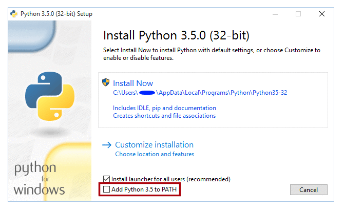Click the Python icon in the title bar
The width and height of the screenshot is (344, 212).
coord(13,14)
